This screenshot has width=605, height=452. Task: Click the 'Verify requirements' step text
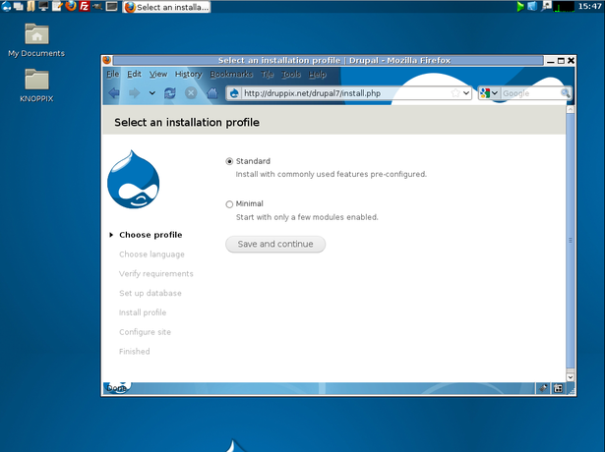click(x=156, y=273)
